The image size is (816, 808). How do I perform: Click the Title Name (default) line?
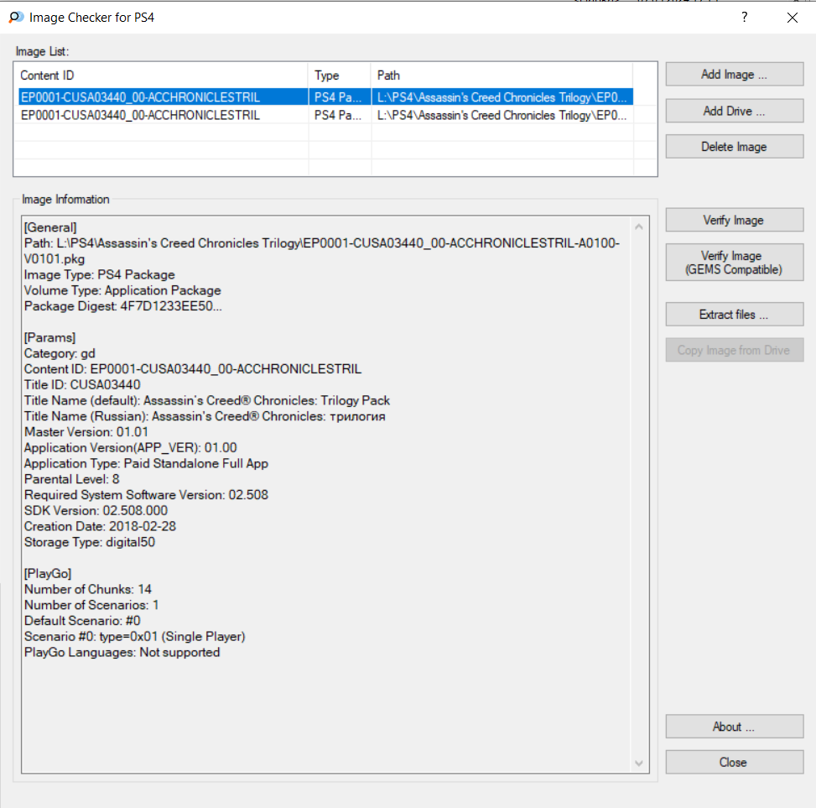click(207, 400)
